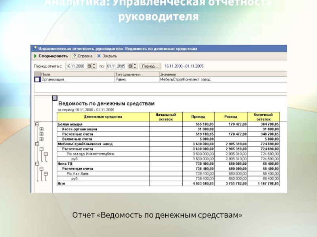
Task: Click the end date spinner arrows
Action: click(x=135, y=66)
